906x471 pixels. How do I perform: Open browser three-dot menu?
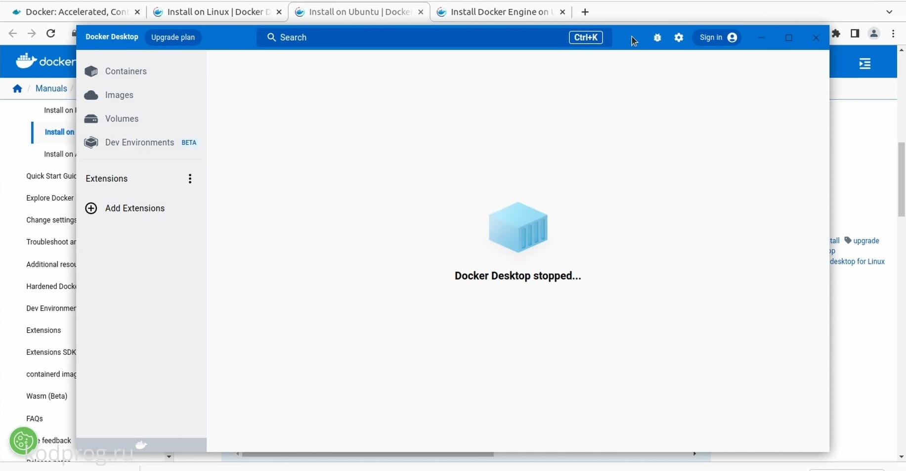893,33
